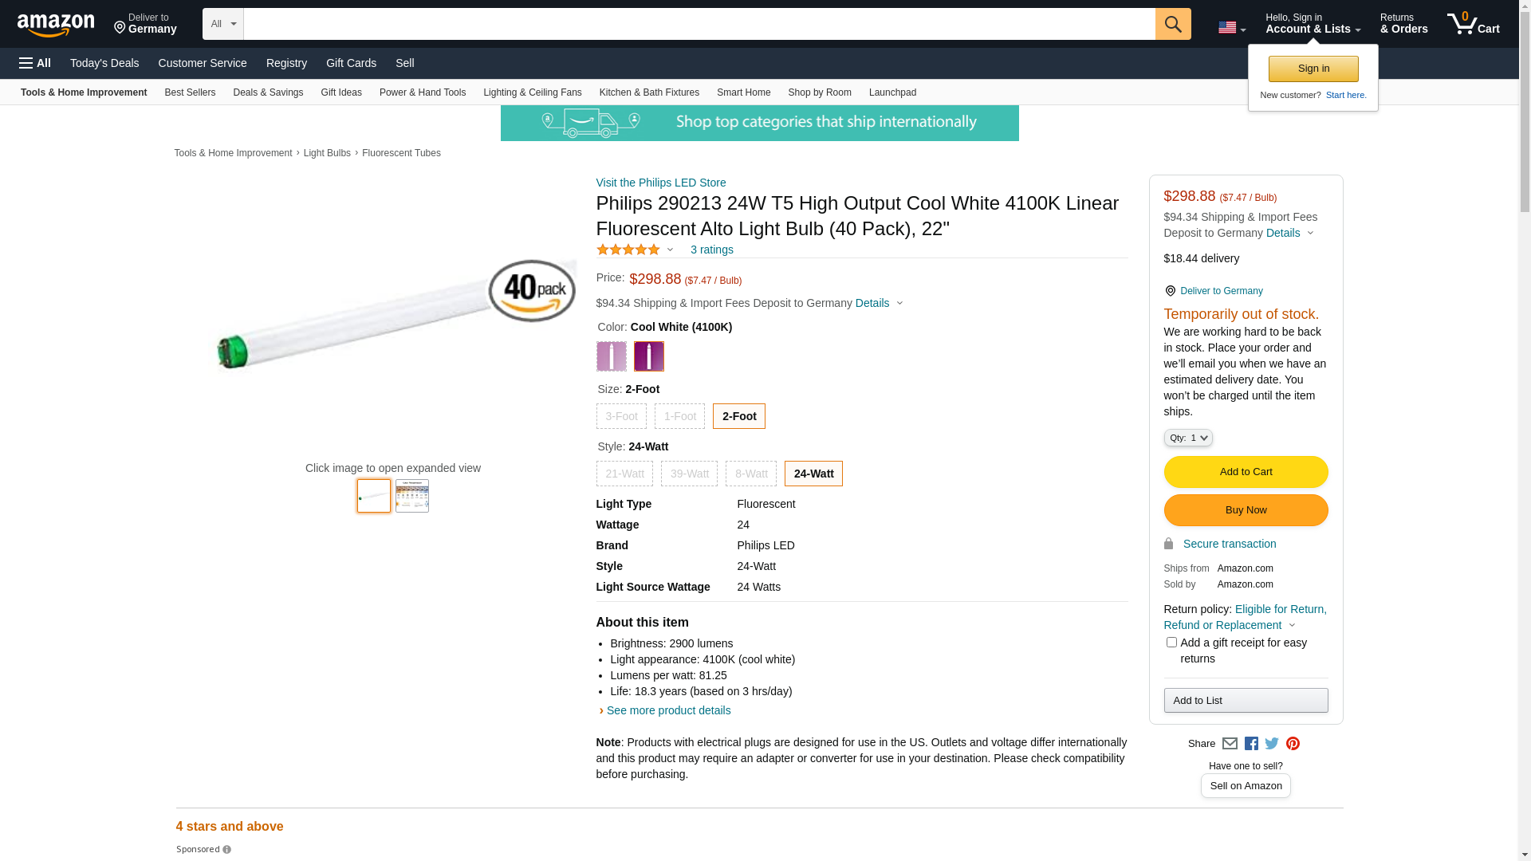Share the product via email icon

click(1230, 744)
